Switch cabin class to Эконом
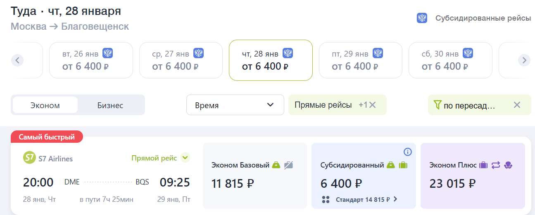 (45, 105)
